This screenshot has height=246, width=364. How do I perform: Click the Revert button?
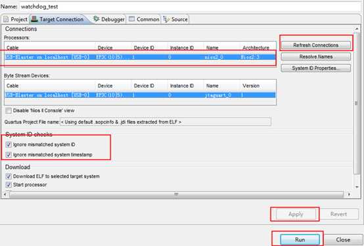click(x=338, y=214)
